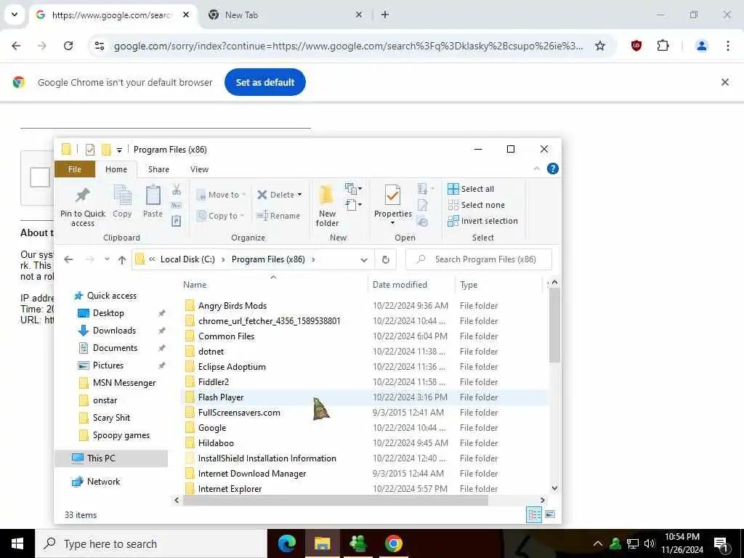Screen dimensions: 744x558
Task: Open the New item dropdown icon
Action: [353, 189]
